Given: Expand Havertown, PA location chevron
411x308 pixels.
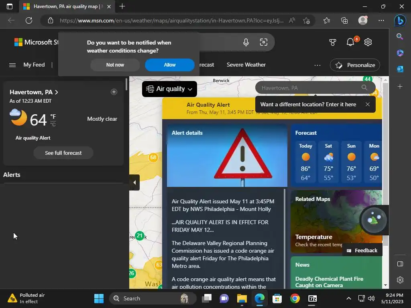Looking at the screenshot, I should [x=56, y=92].
